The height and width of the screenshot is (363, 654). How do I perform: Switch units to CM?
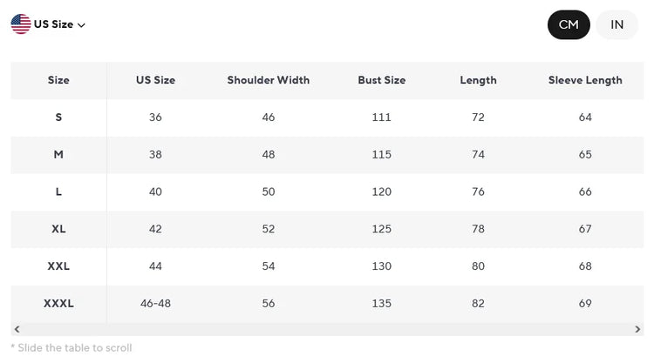569,24
